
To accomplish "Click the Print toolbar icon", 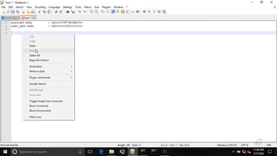I will tap(33, 12).
